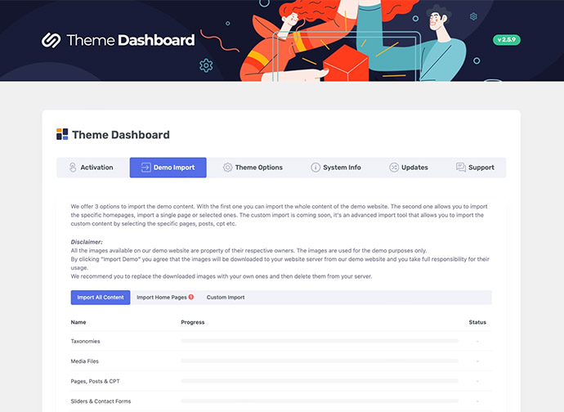Click the Theme Dashboard logo icon in banner

tap(51, 40)
